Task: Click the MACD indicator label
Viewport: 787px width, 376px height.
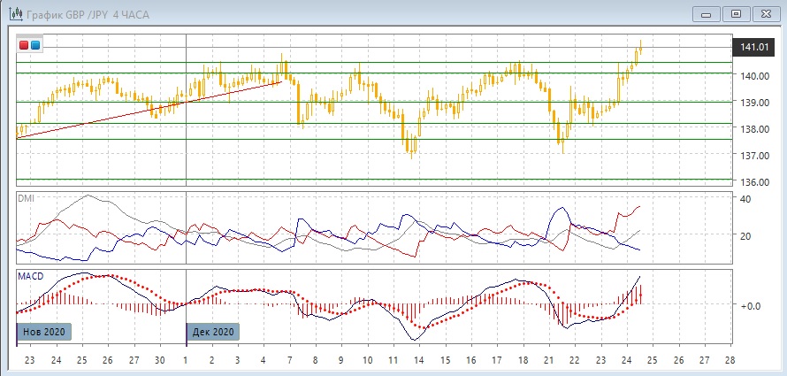Action: click(x=30, y=277)
